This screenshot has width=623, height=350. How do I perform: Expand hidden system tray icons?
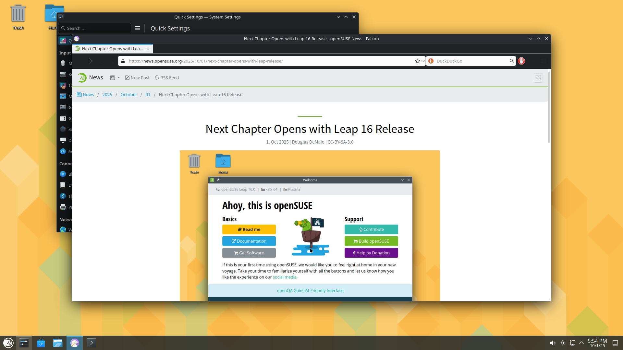tap(581, 343)
